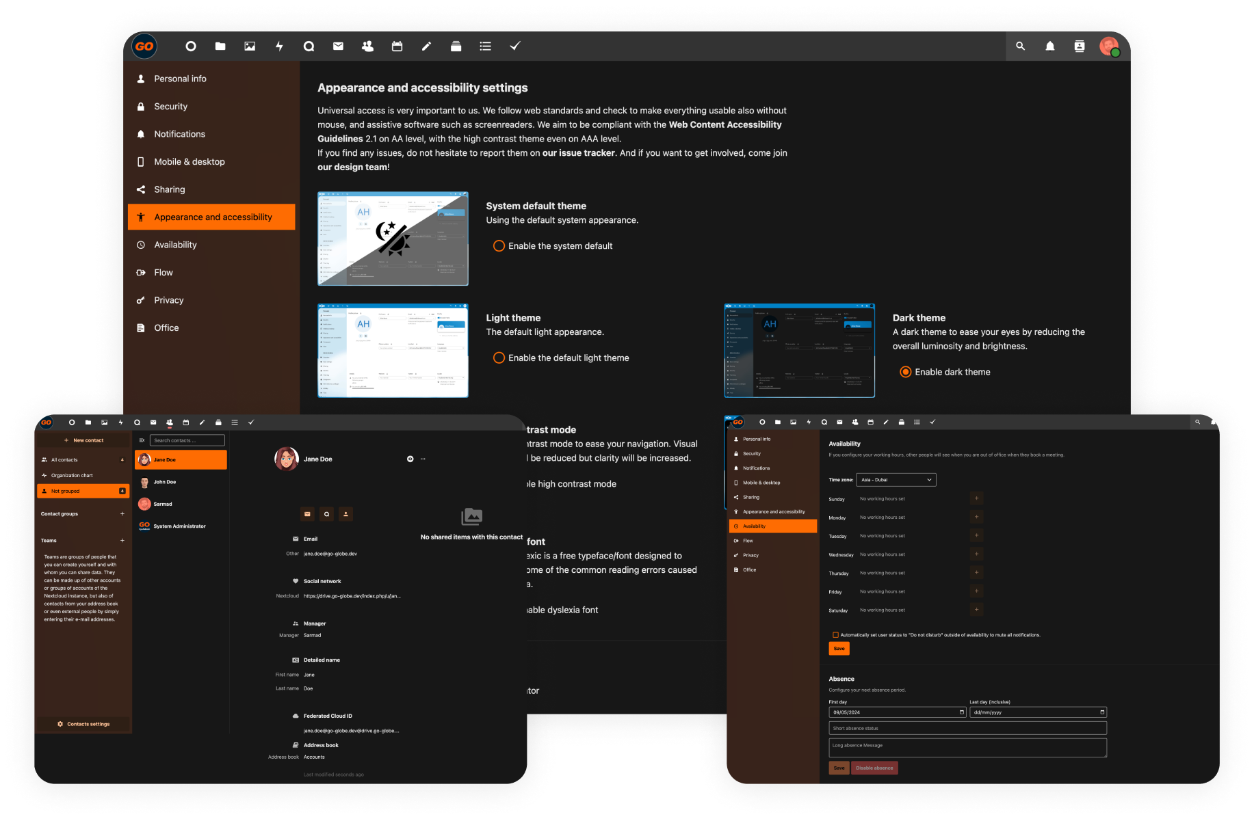Enable the system default theme radio button
This screenshot has width=1254, height=821.
pos(499,246)
